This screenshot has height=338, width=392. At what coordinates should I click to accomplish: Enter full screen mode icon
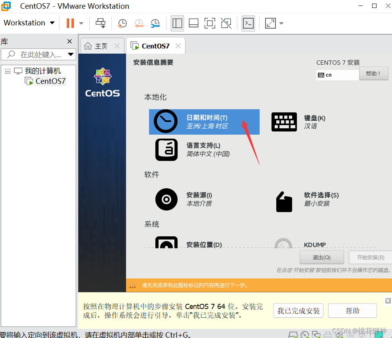(x=210, y=23)
